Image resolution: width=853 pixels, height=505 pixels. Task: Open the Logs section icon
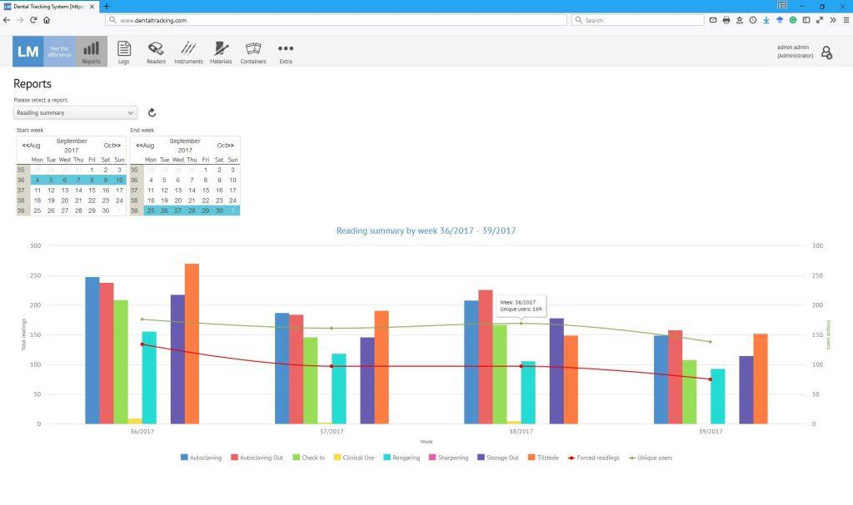124,51
